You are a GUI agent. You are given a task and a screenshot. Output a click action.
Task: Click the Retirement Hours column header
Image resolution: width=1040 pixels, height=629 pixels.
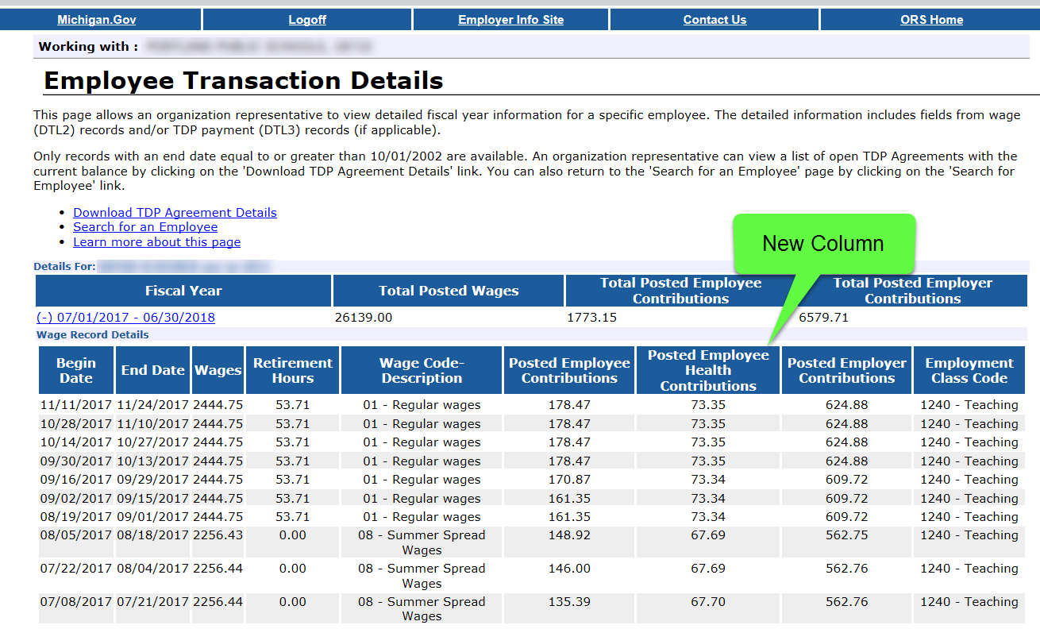pos(292,371)
